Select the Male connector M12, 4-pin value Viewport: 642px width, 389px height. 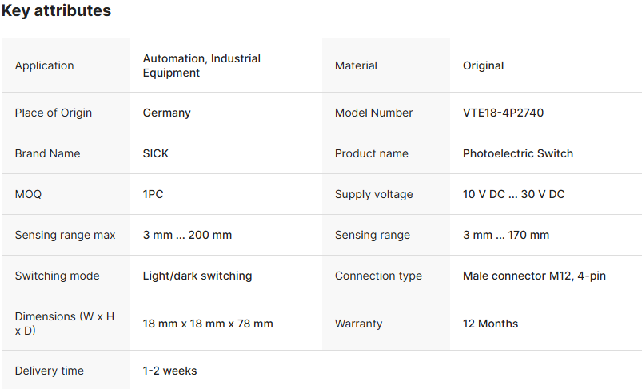pyautogui.click(x=534, y=276)
